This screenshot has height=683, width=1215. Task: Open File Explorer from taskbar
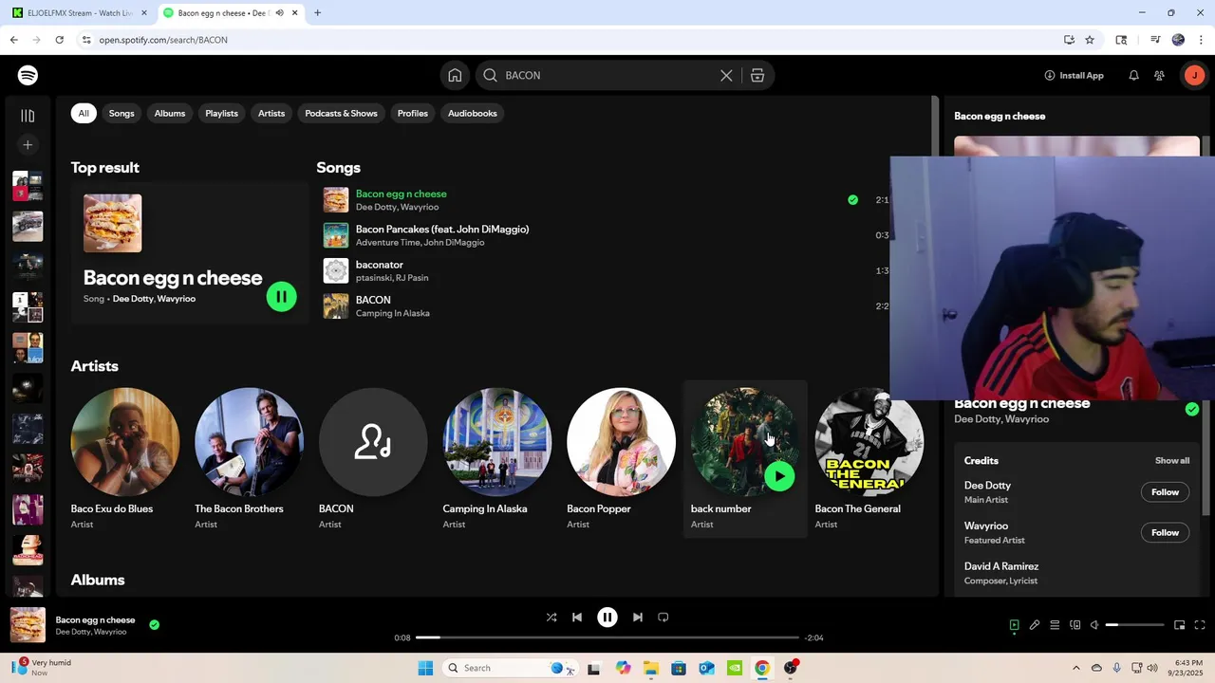point(651,668)
